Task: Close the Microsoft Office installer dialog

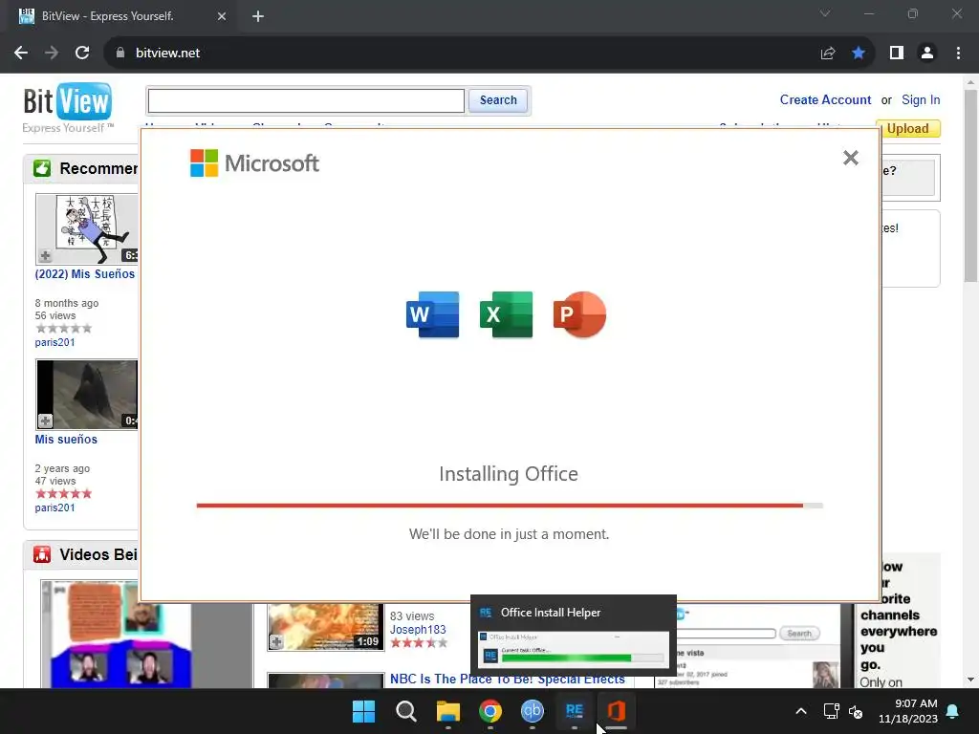Action: (850, 158)
